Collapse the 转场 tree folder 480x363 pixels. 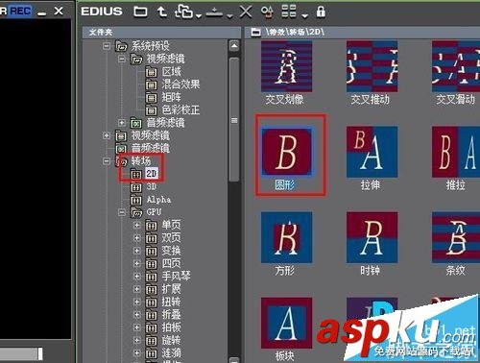(107, 161)
